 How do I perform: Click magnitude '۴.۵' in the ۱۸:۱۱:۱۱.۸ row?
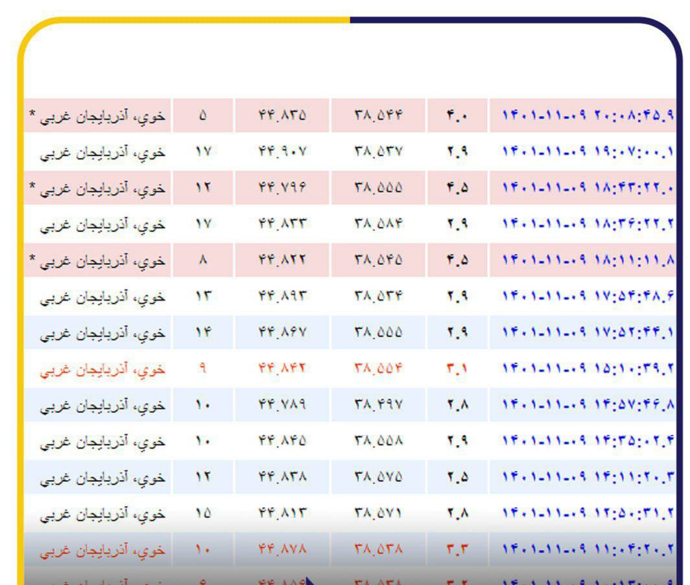point(457,260)
